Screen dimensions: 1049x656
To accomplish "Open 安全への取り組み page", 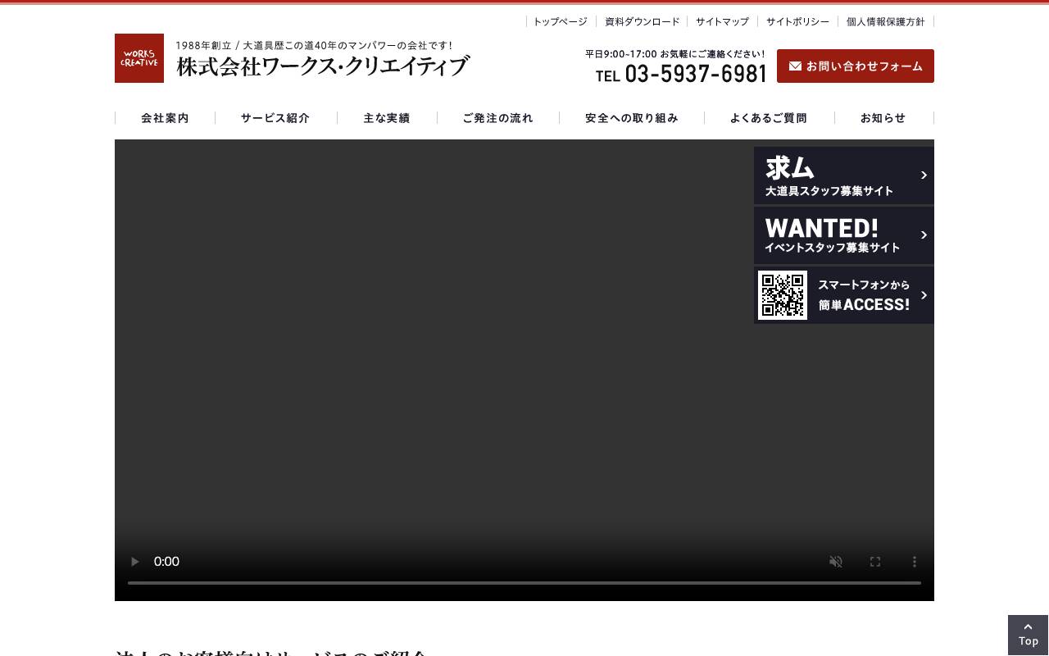I will point(632,118).
